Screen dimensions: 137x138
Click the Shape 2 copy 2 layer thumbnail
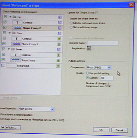[x=17, y=28]
